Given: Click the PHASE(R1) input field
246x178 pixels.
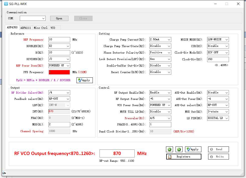Looking at the screenshot, I should [160, 124].
